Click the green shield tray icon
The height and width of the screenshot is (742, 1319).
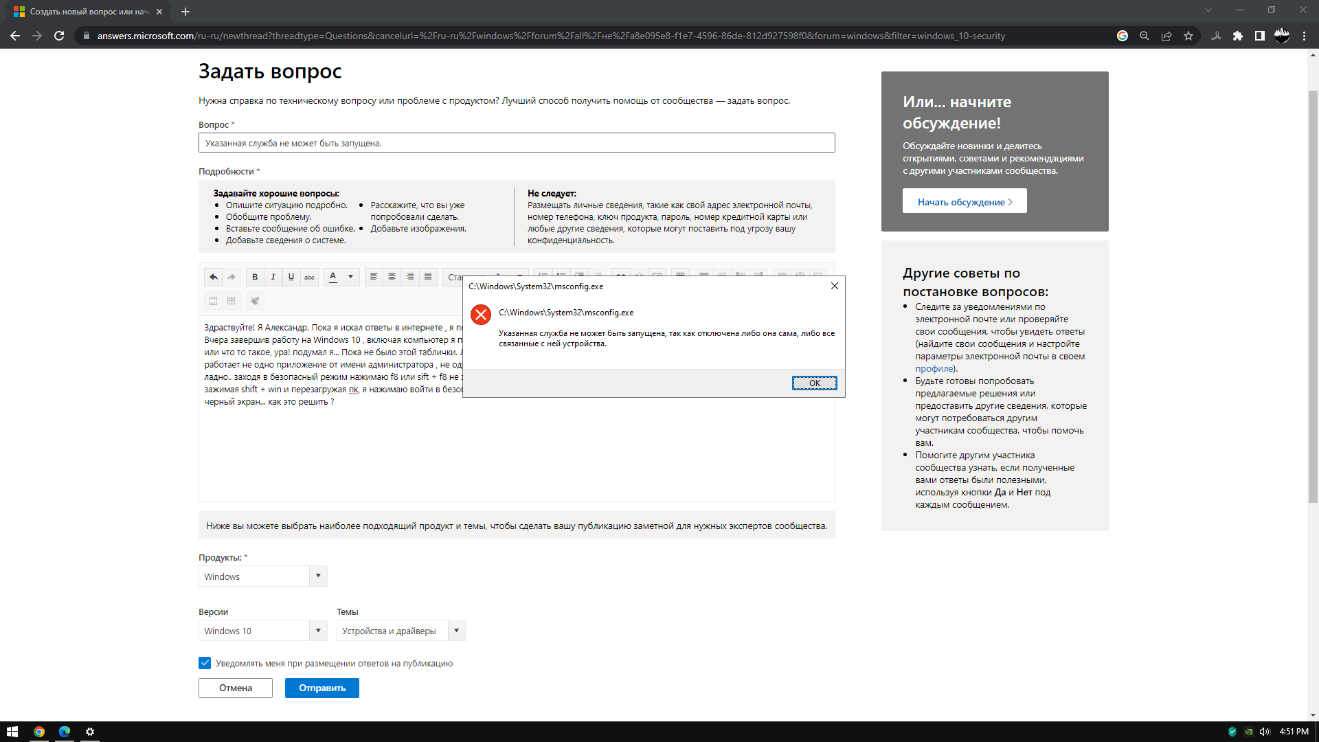1232,732
